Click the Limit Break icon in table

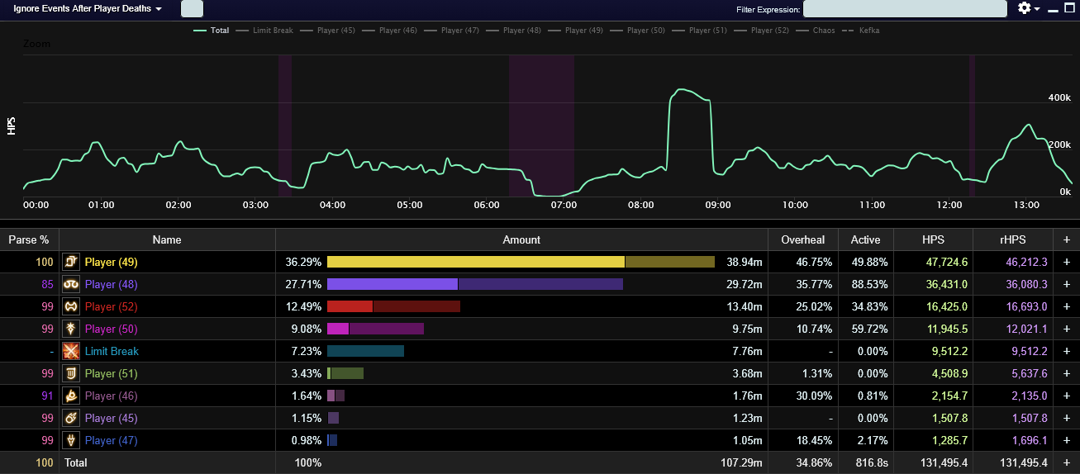click(70, 351)
